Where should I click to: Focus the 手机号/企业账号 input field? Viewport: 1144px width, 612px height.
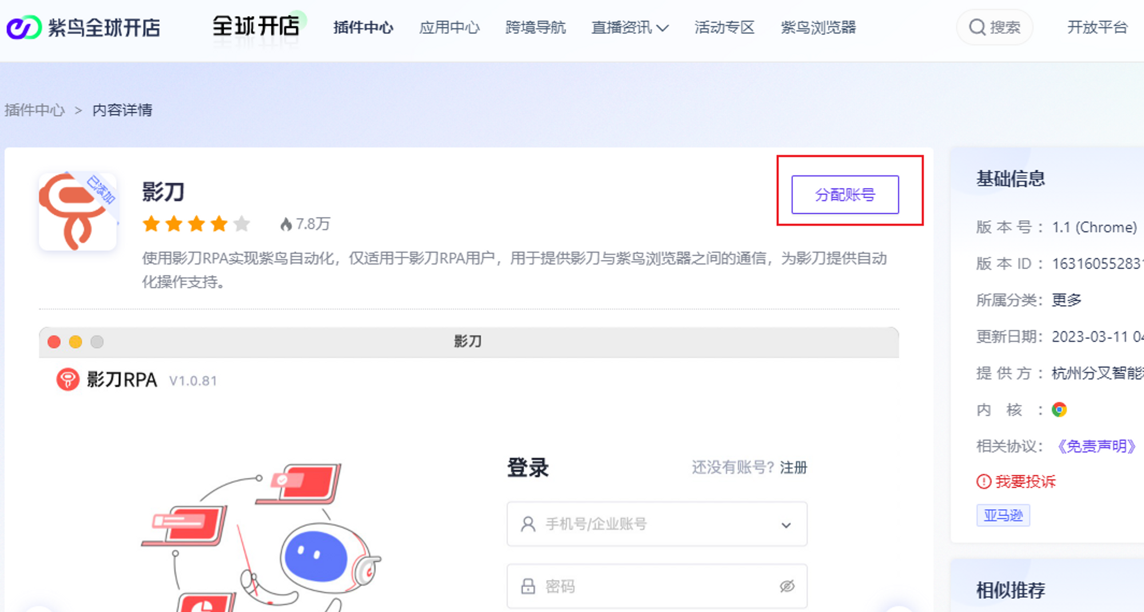[x=657, y=524]
